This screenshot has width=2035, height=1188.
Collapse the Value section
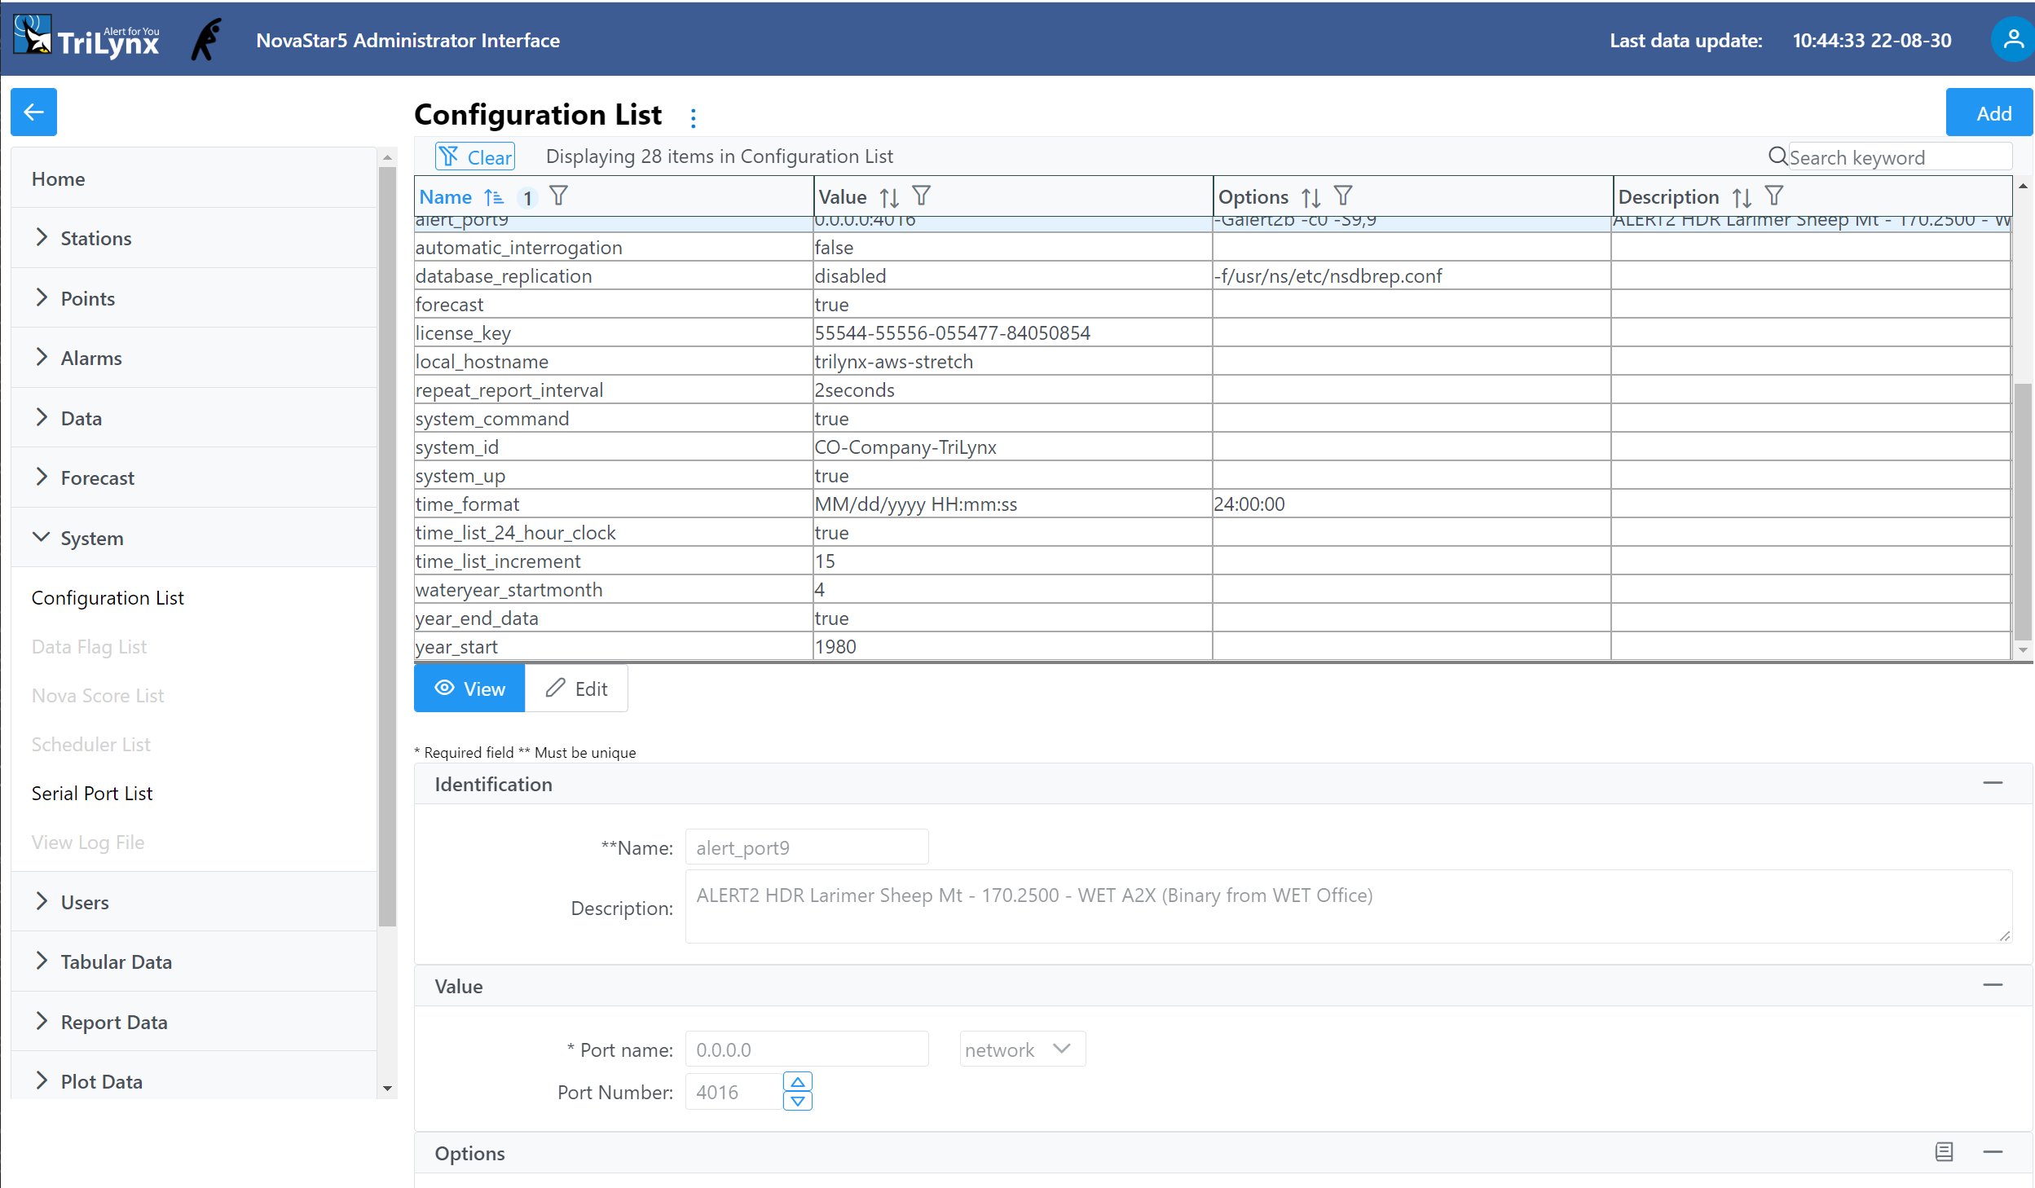pos(1992,985)
